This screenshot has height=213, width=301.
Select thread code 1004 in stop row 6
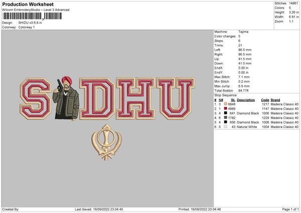pos(265,127)
